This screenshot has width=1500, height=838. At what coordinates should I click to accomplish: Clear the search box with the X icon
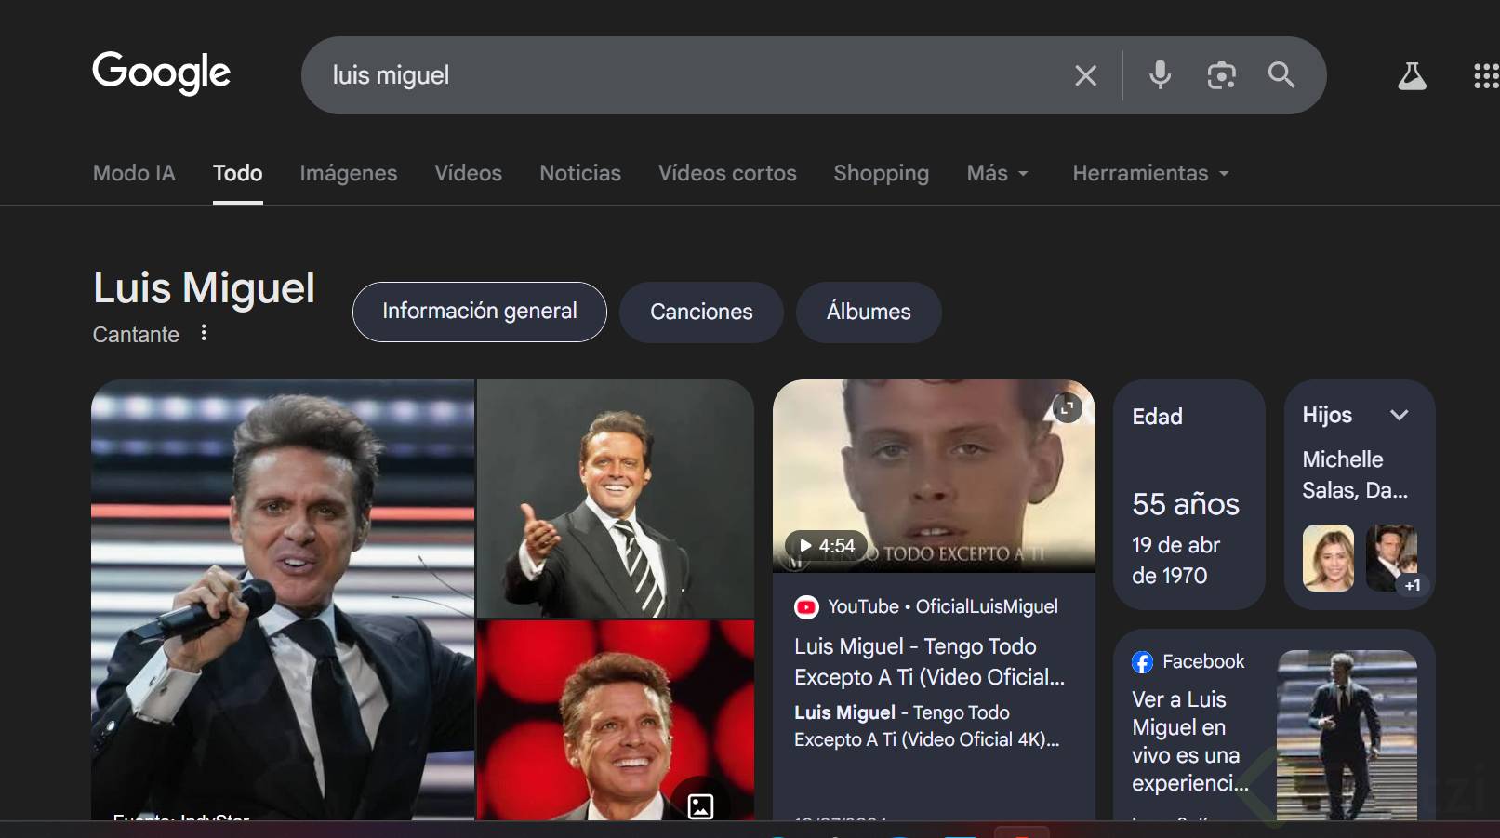1085,75
